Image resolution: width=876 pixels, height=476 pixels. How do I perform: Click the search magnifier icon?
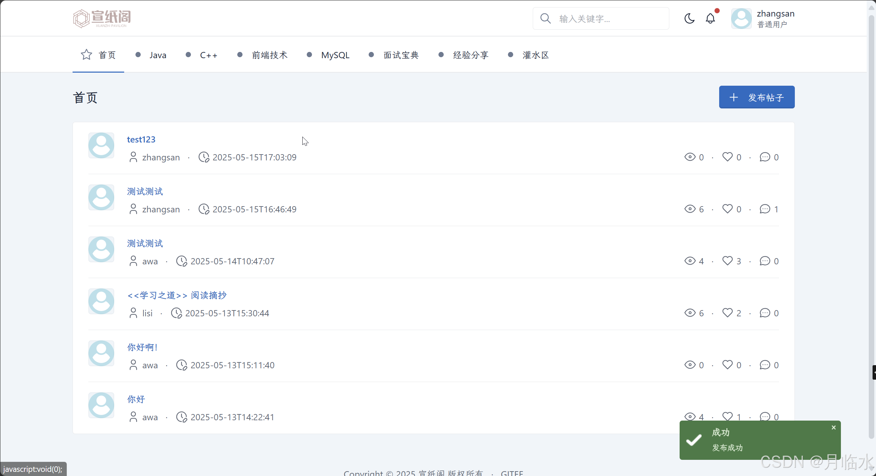545,19
